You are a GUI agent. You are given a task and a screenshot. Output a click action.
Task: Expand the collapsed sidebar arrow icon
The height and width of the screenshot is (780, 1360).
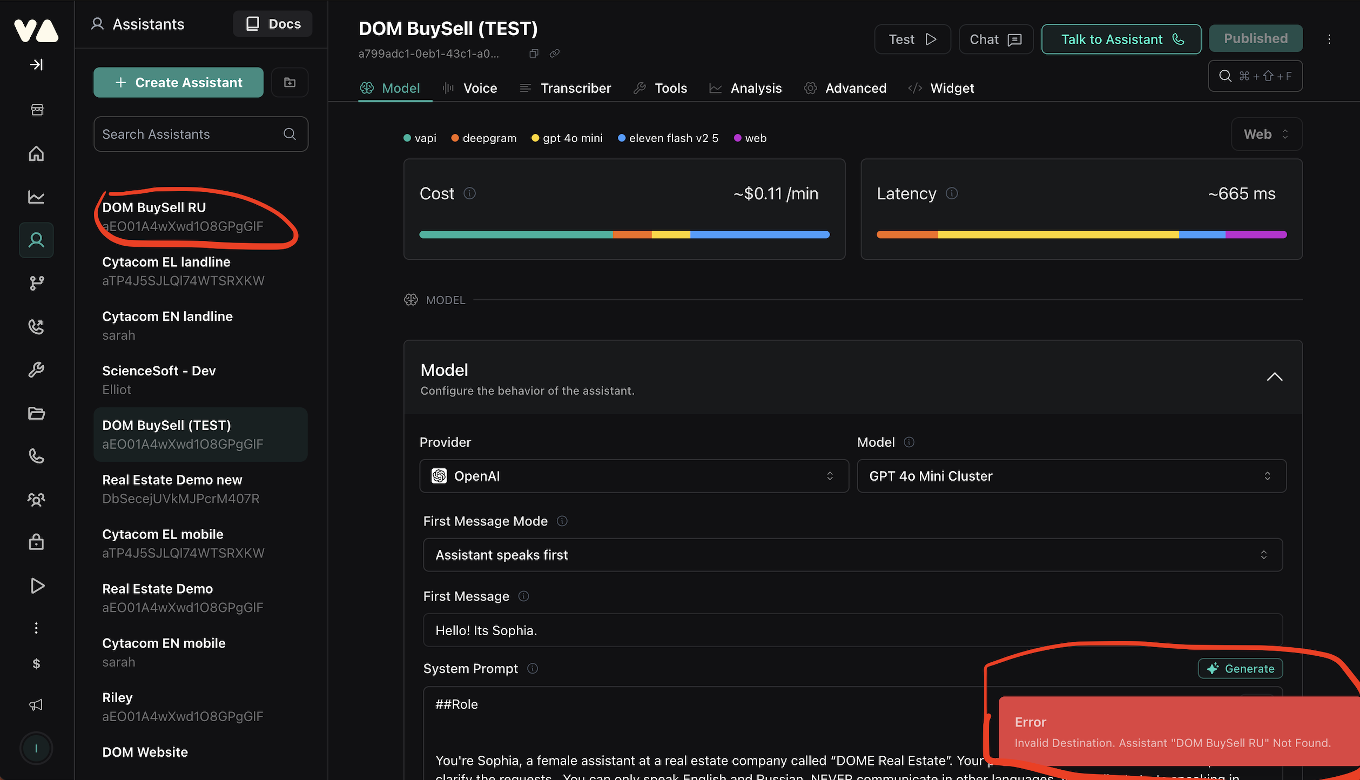point(36,65)
